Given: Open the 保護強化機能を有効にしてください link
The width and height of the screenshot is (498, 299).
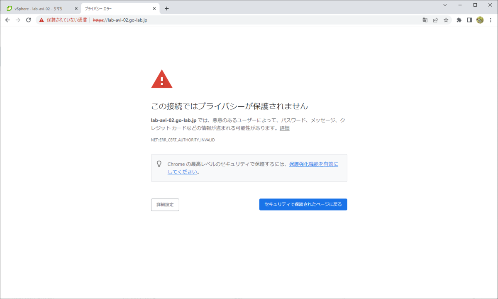Looking at the screenshot, I should 314,164.
